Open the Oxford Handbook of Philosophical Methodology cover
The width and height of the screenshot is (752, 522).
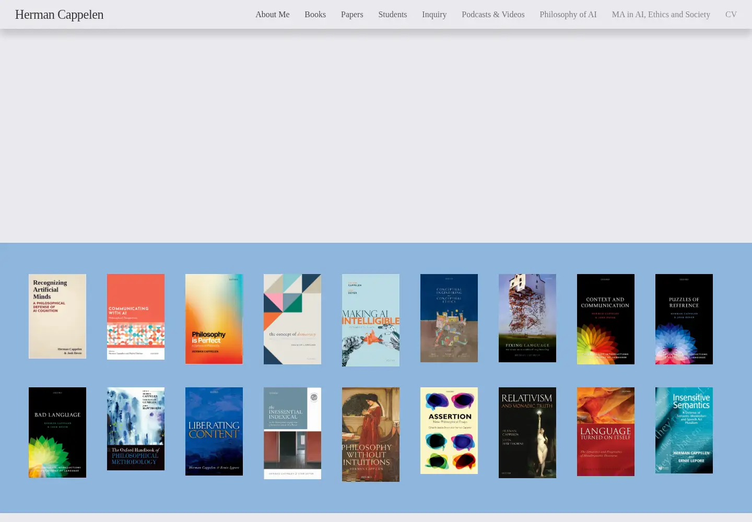click(136, 429)
